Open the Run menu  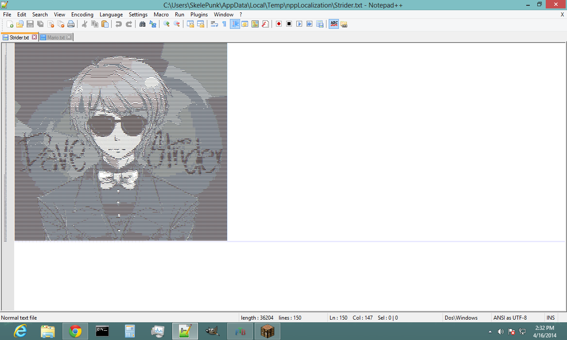(x=179, y=15)
